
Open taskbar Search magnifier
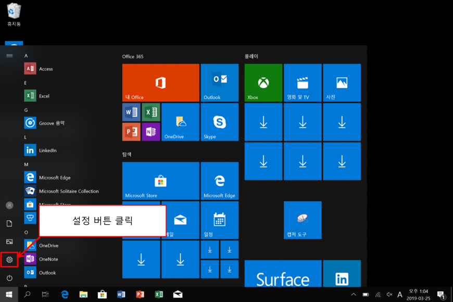[x=27, y=295]
